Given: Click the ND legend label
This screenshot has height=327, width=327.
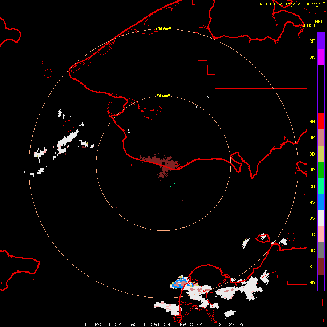Looking at the screenshot, I should coord(312,283).
